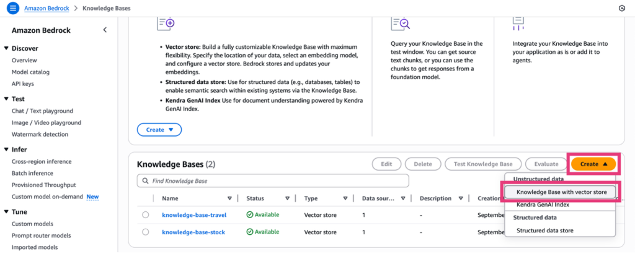
Task: Click the Amazon Bedrock breadcrumb link
Action: 46,8
